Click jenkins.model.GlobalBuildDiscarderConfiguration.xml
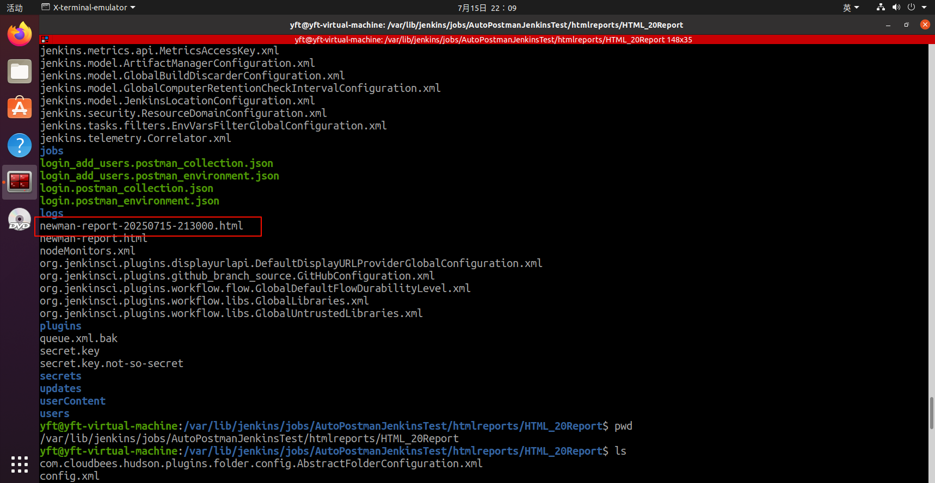Image resolution: width=935 pixels, height=483 pixels. [x=193, y=76]
